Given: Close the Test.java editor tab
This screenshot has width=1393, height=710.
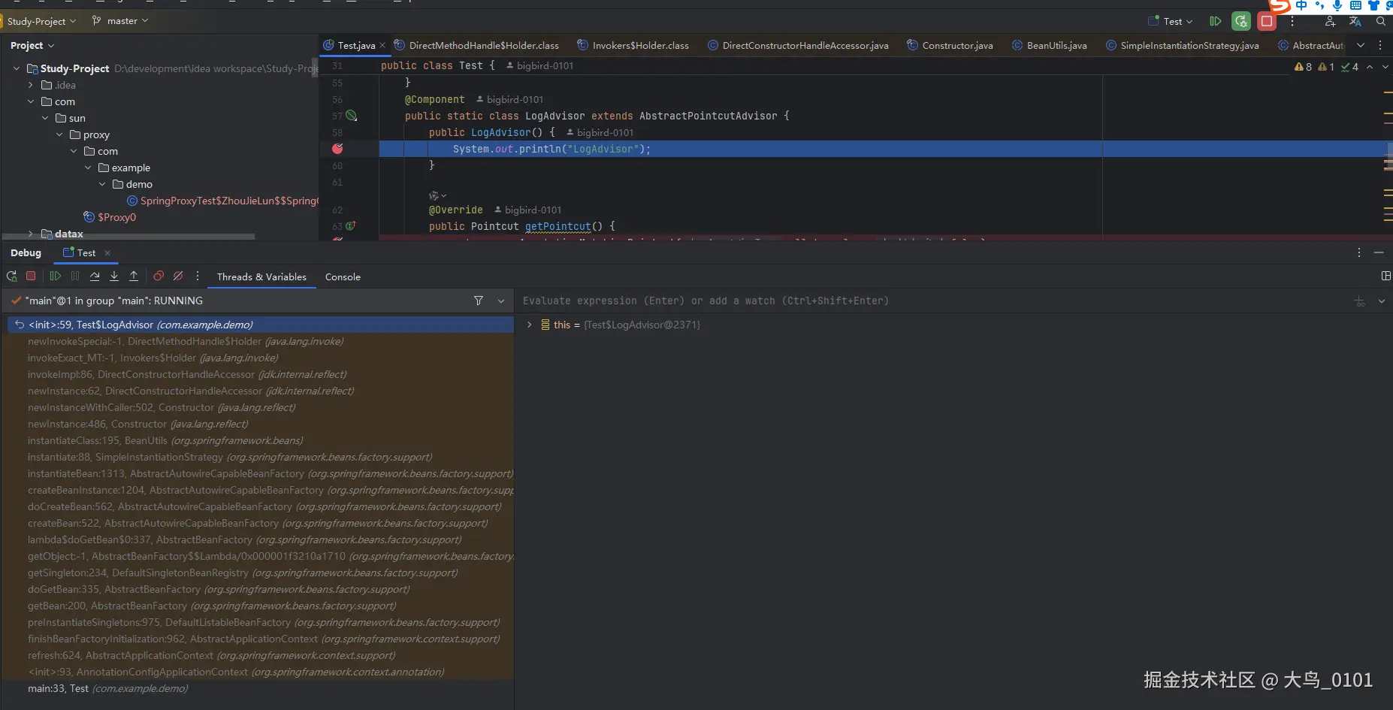Looking at the screenshot, I should tap(382, 45).
